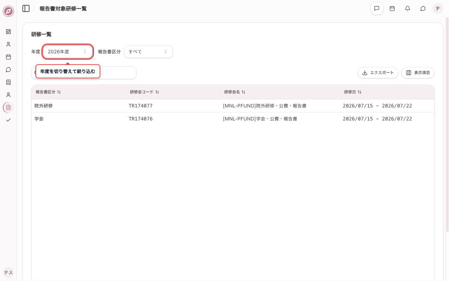Sort by 研修日 column
Image resolution: width=449 pixels, height=281 pixels.
pos(353,92)
